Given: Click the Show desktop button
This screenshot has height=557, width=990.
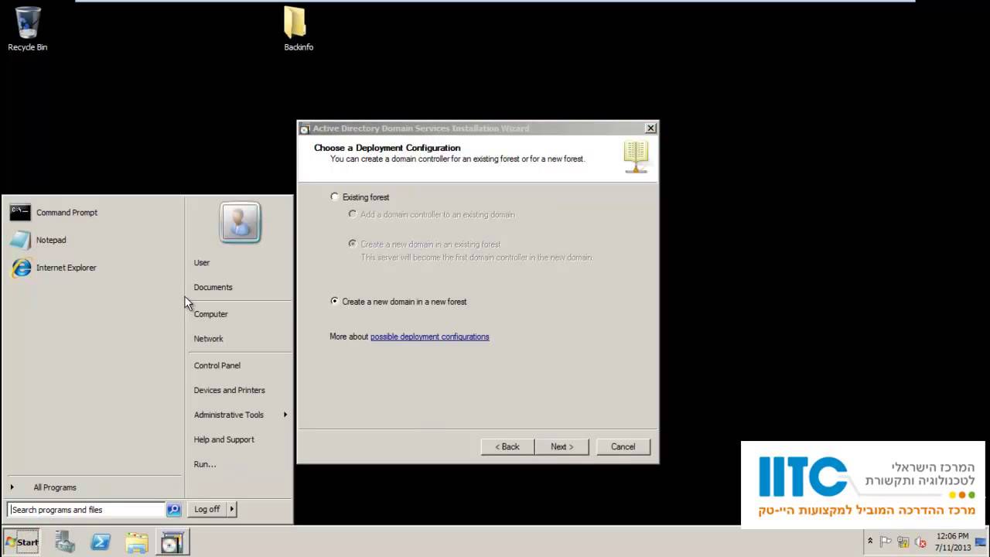Looking at the screenshot, I should [981, 542].
